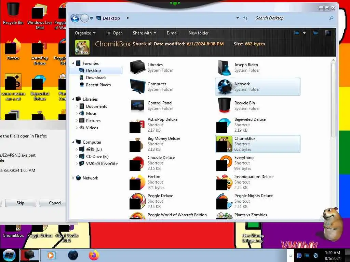Select the Control Panel icon
Image resolution: width=350 pixels, height=262 pixels.
[137, 106]
